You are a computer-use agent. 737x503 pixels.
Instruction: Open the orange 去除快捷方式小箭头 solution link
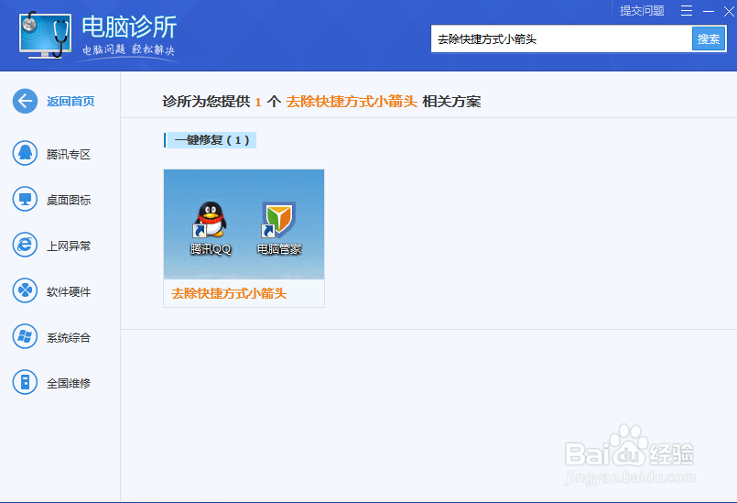coord(229,293)
